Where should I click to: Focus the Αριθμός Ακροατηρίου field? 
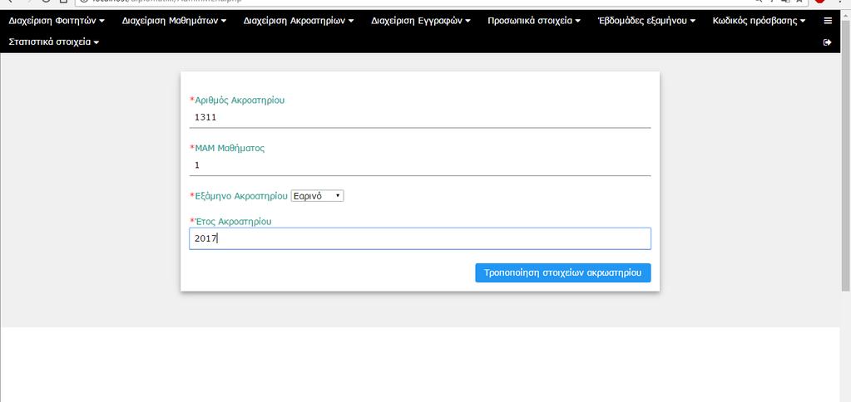(x=420, y=117)
